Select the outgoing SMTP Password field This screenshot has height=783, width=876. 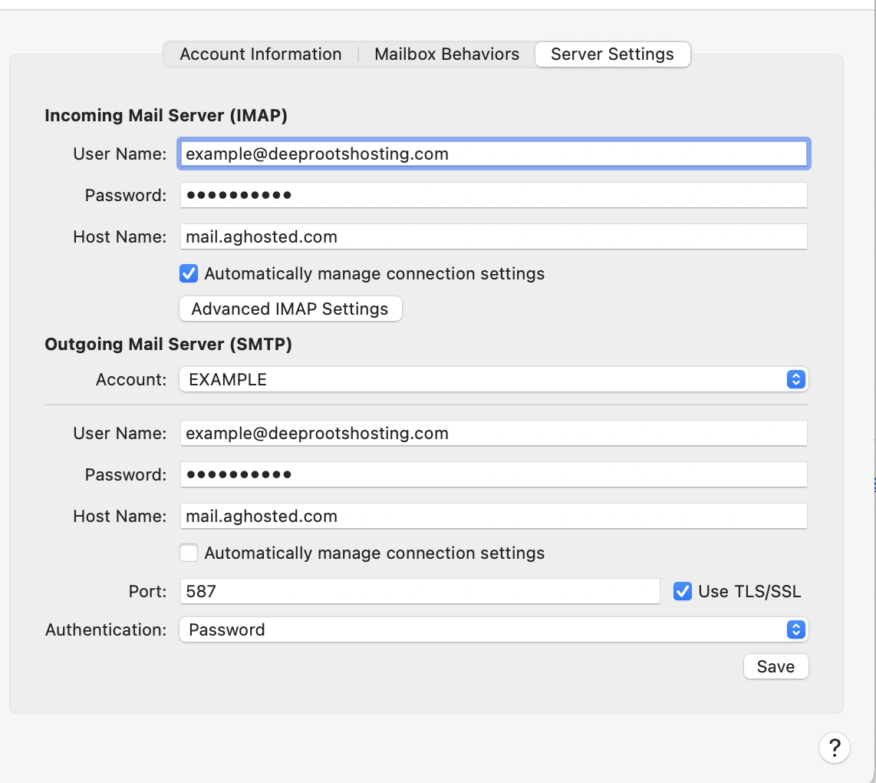pyautogui.click(x=493, y=474)
